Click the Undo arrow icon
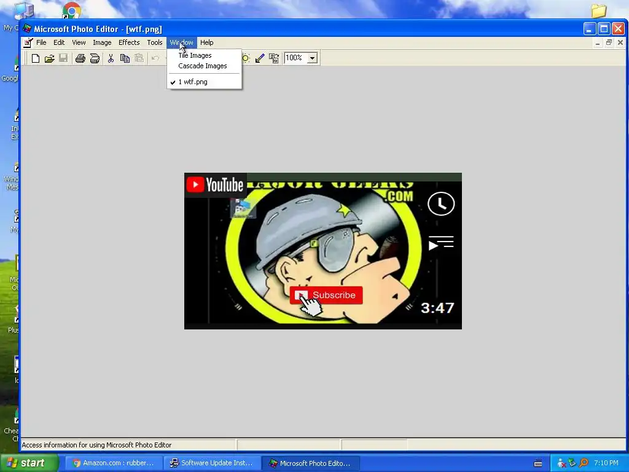 [155, 58]
